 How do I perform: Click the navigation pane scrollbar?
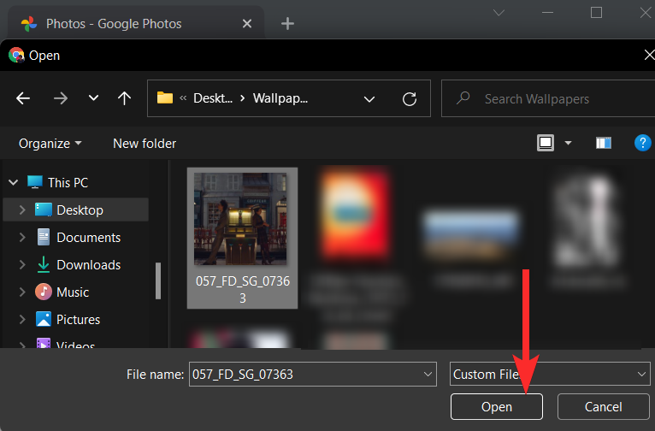click(158, 280)
